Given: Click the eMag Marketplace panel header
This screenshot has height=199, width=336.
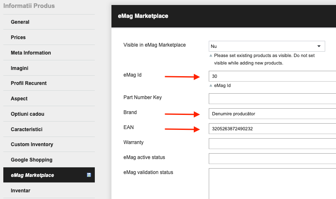Looking at the screenshot, I should point(224,16).
